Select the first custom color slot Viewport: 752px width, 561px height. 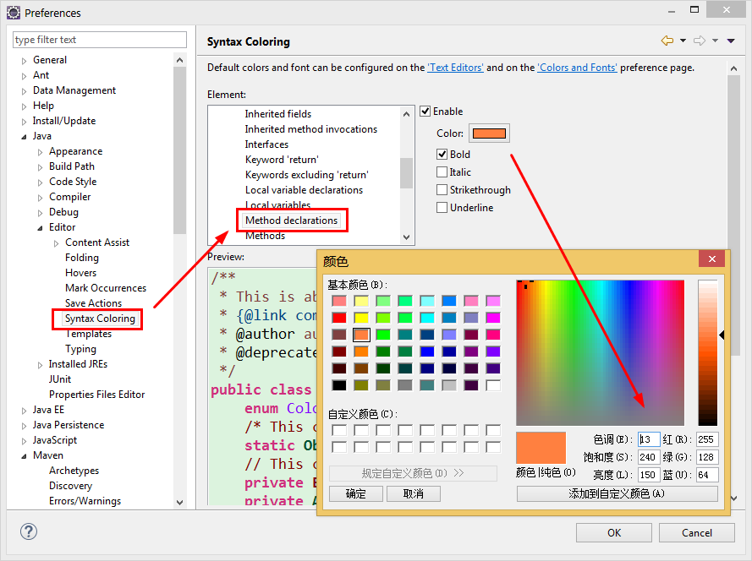(339, 430)
